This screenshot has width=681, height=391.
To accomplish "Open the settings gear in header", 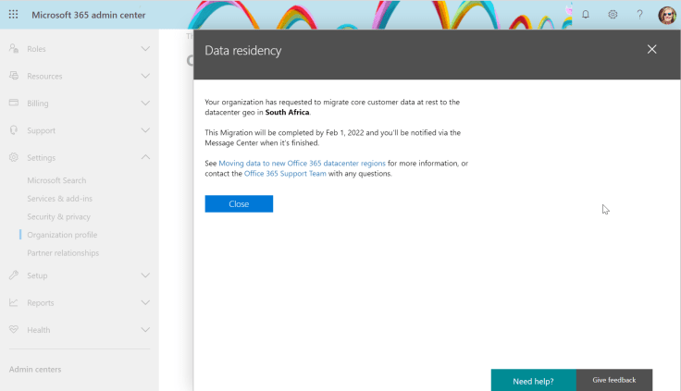I will click(x=613, y=15).
